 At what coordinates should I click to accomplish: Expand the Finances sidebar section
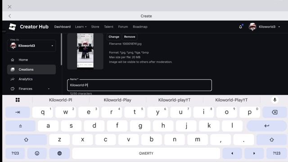tap(31, 89)
